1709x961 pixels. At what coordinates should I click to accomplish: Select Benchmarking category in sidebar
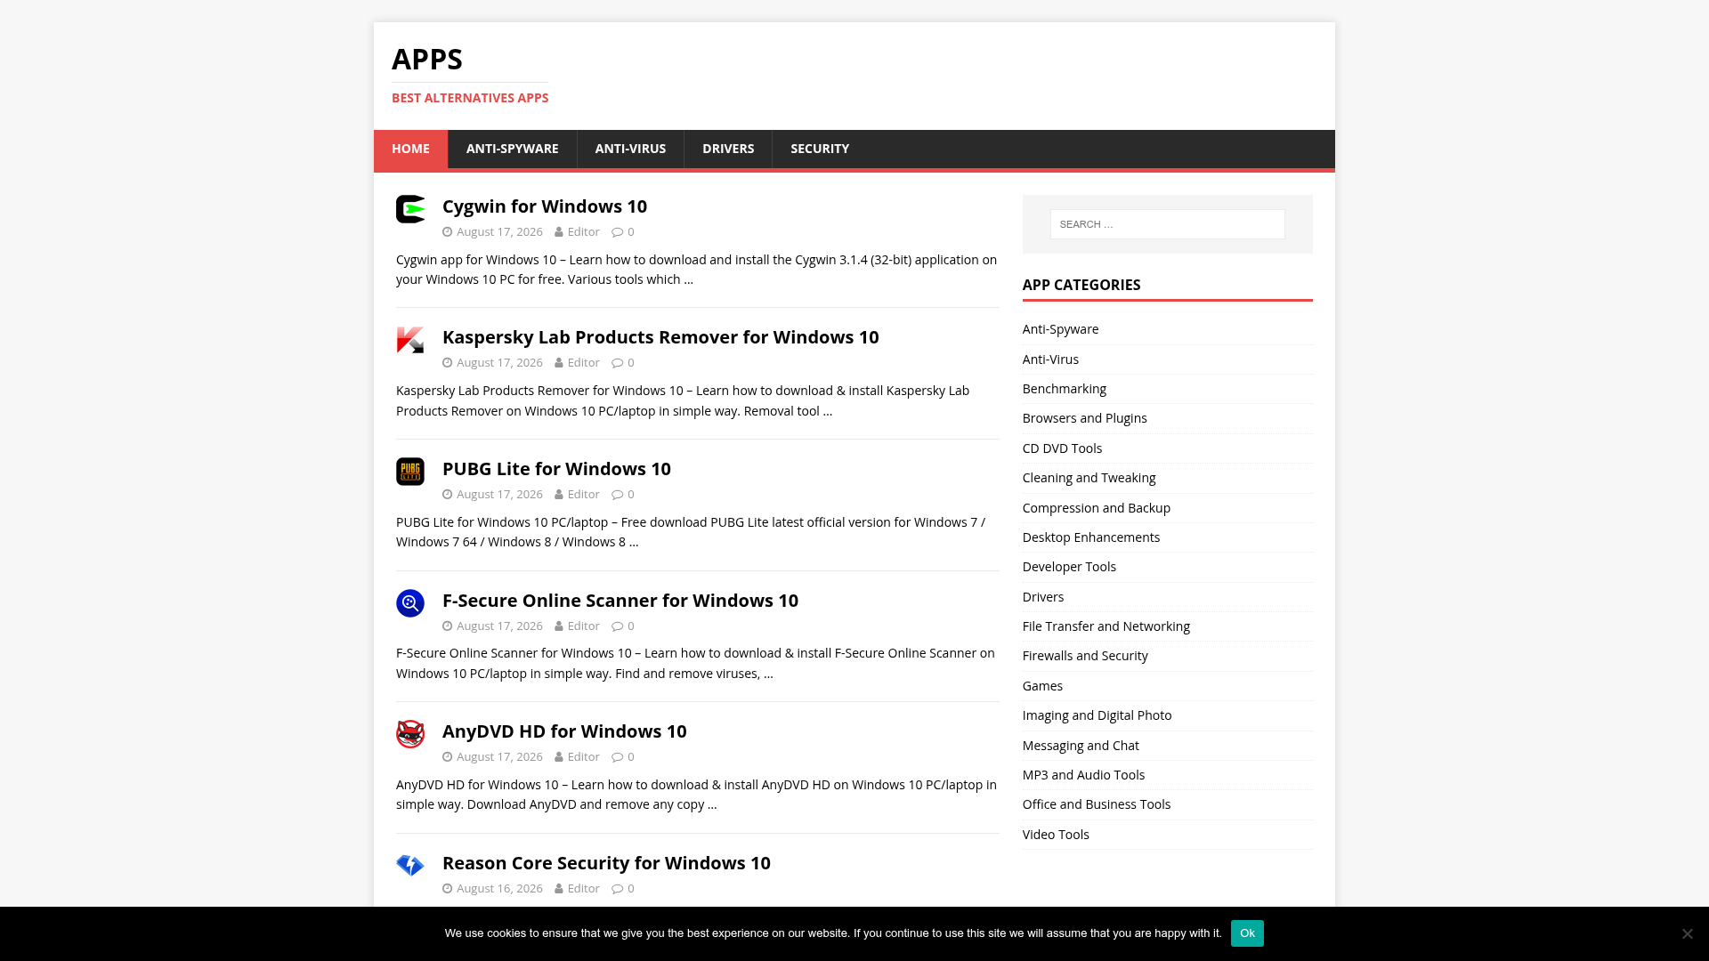[1065, 389]
